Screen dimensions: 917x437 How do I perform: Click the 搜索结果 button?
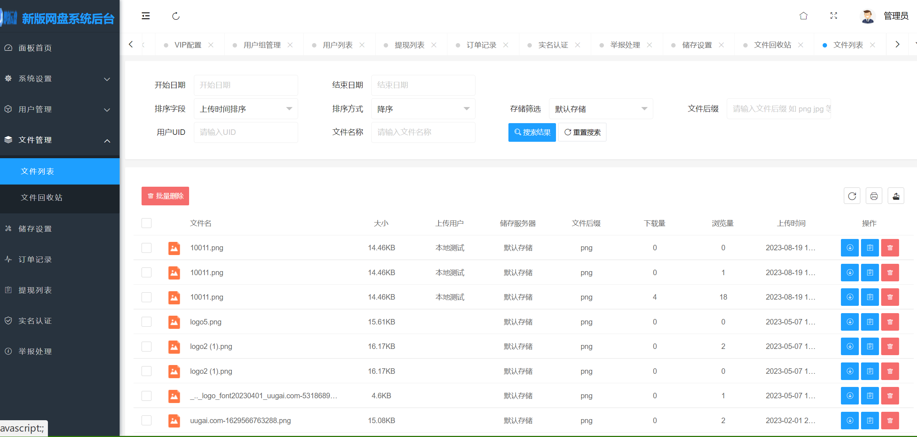pos(532,132)
